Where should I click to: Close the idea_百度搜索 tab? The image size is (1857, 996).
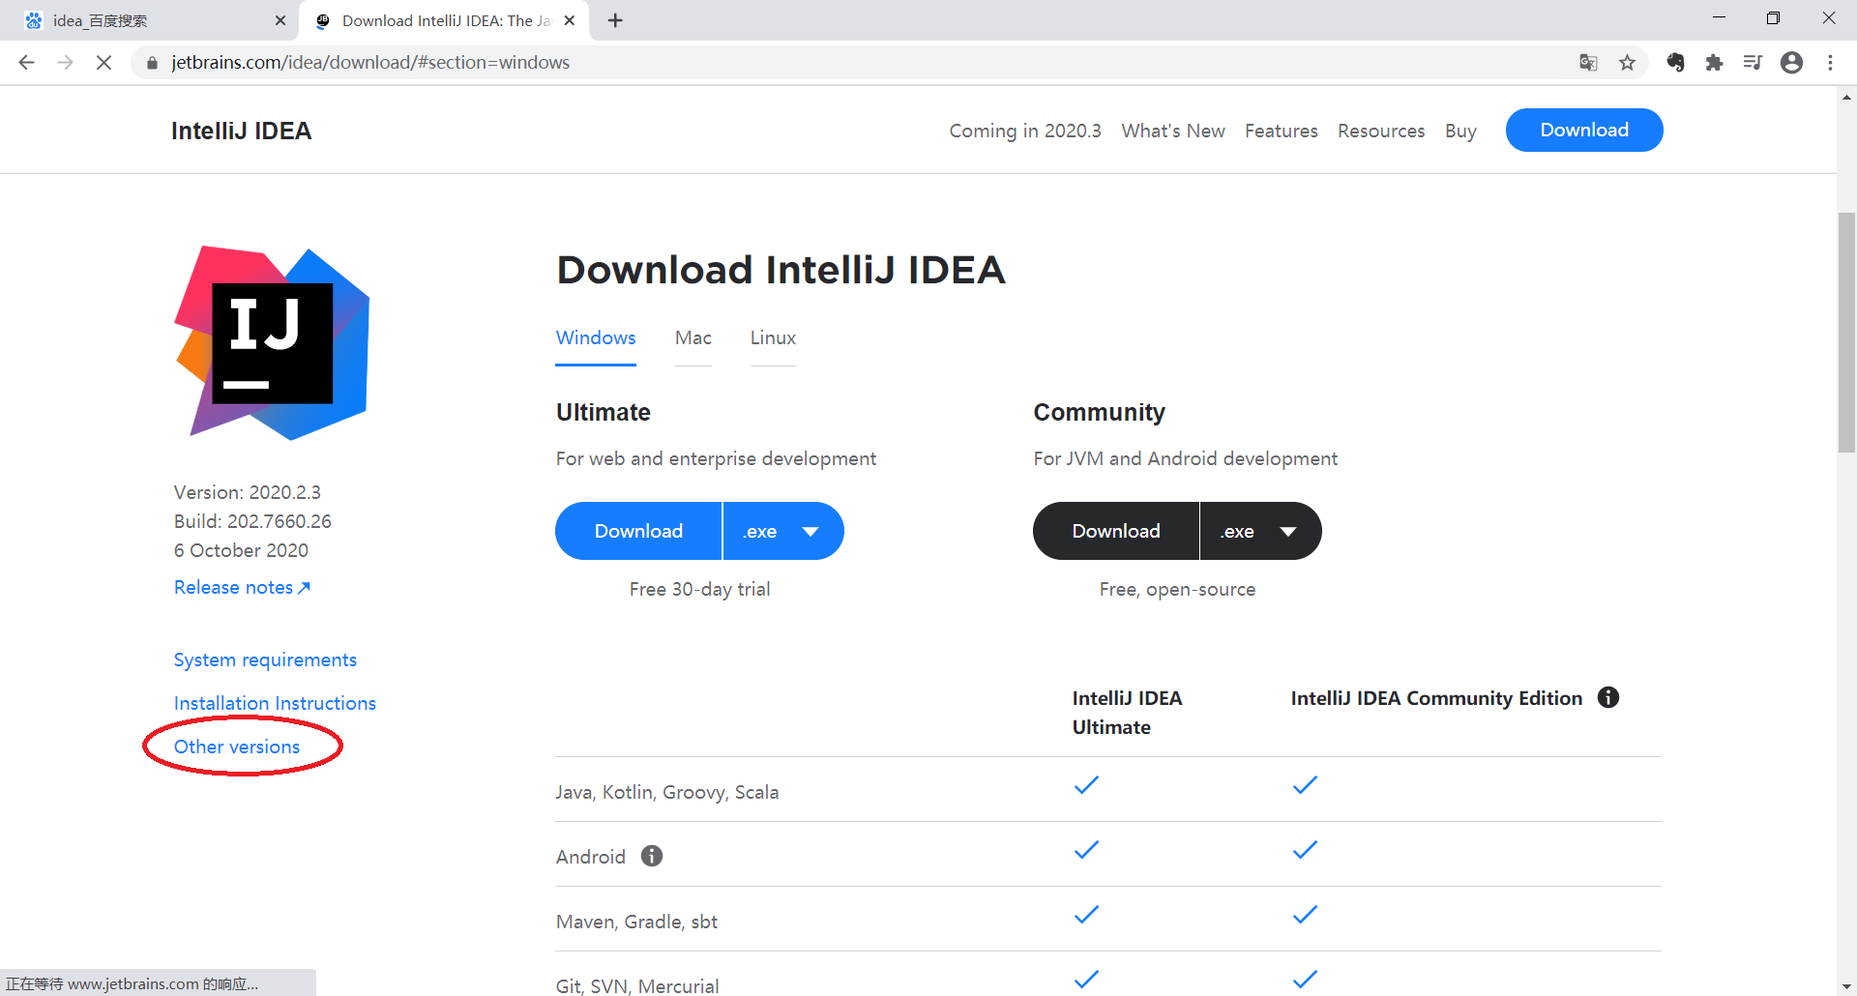click(x=280, y=20)
